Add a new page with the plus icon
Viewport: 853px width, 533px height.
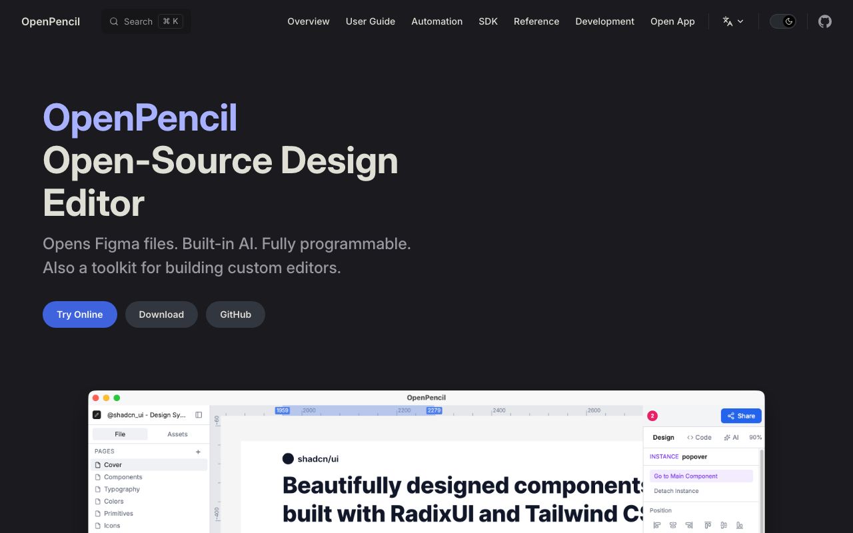point(198,452)
